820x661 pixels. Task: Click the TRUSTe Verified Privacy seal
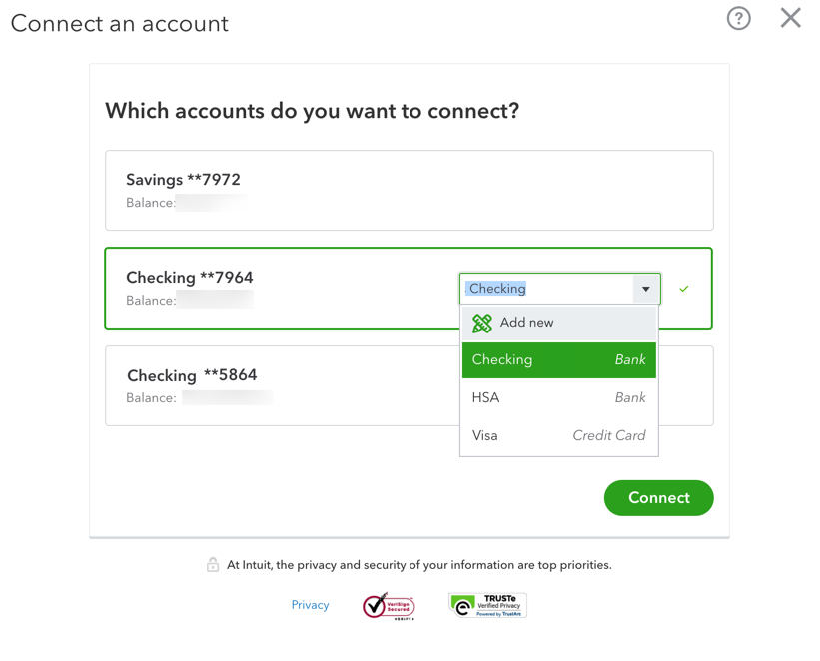(486, 605)
